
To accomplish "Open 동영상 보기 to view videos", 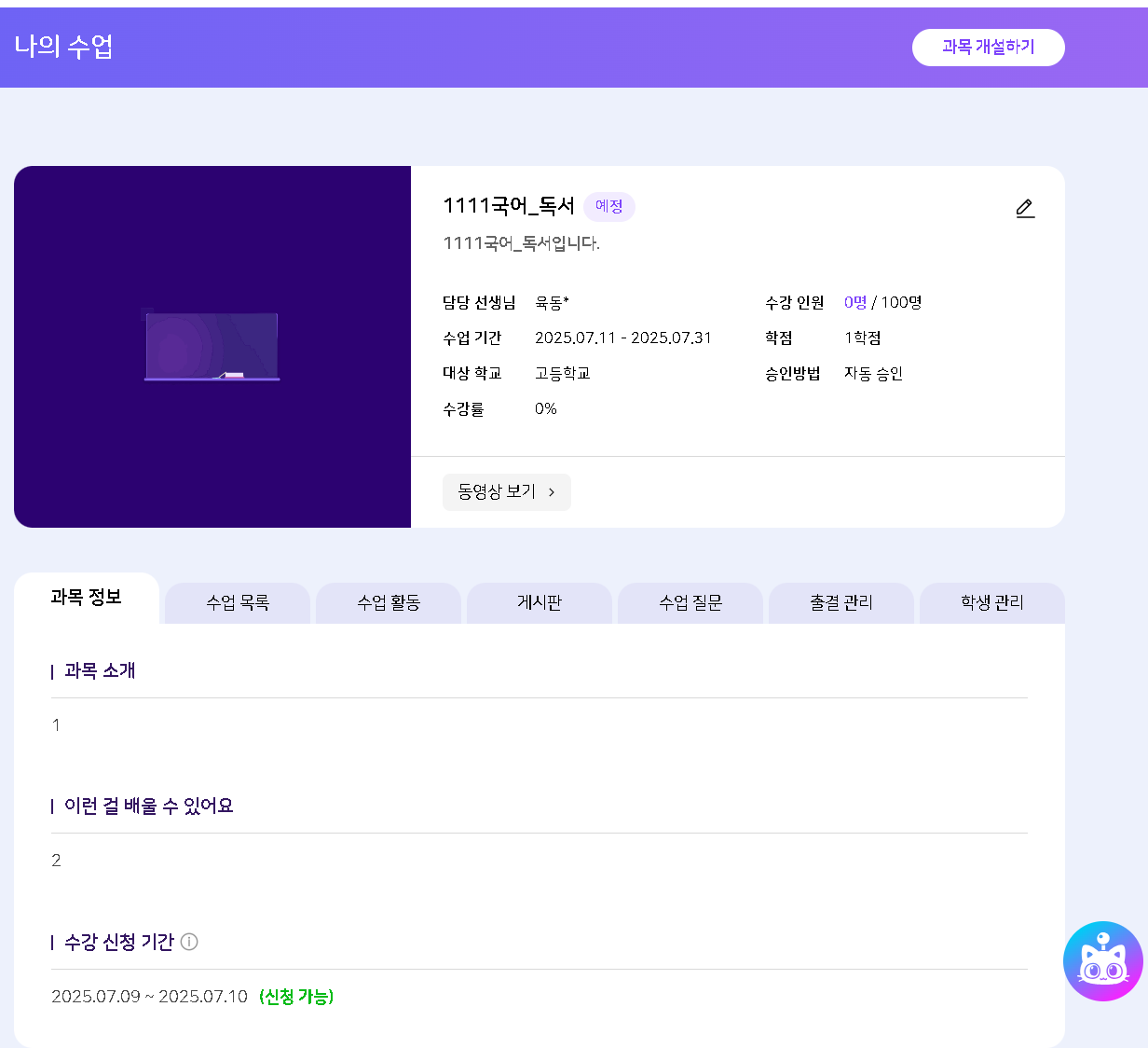I will coord(506,492).
